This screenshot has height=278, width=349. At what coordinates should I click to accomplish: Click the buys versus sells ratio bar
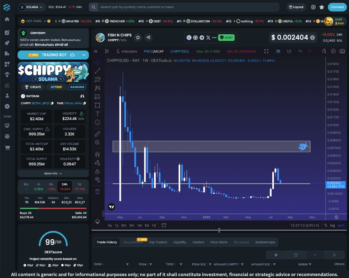click(x=53, y=208)
